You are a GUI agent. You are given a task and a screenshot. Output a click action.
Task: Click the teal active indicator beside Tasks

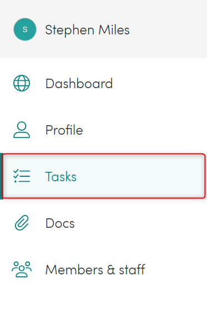(x=1, y=176)
